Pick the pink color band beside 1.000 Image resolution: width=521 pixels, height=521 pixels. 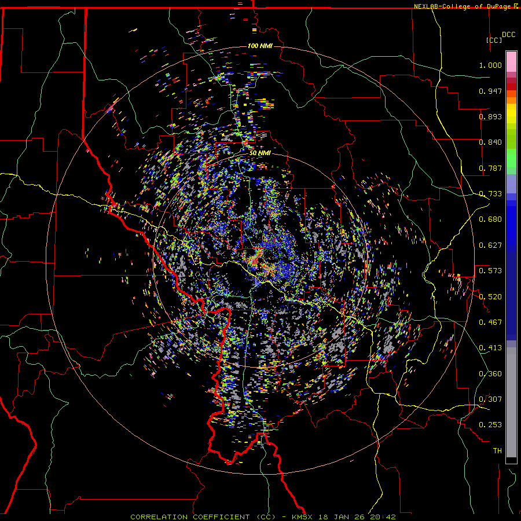click(511, 62)
